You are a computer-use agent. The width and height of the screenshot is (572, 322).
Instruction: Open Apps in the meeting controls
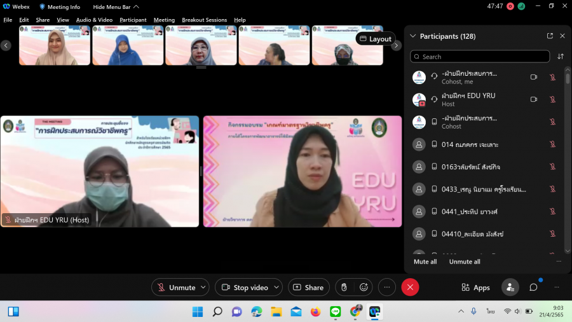pyautogui.click(x=475, y=288)
